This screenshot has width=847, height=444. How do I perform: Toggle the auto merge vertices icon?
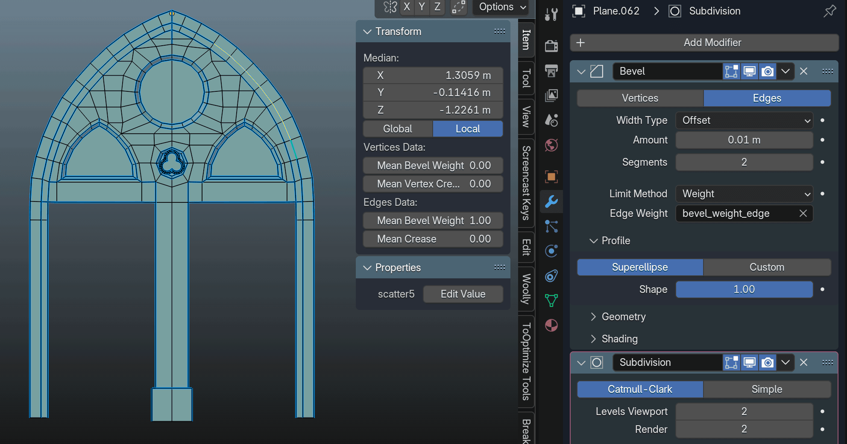tap(458, 7)
